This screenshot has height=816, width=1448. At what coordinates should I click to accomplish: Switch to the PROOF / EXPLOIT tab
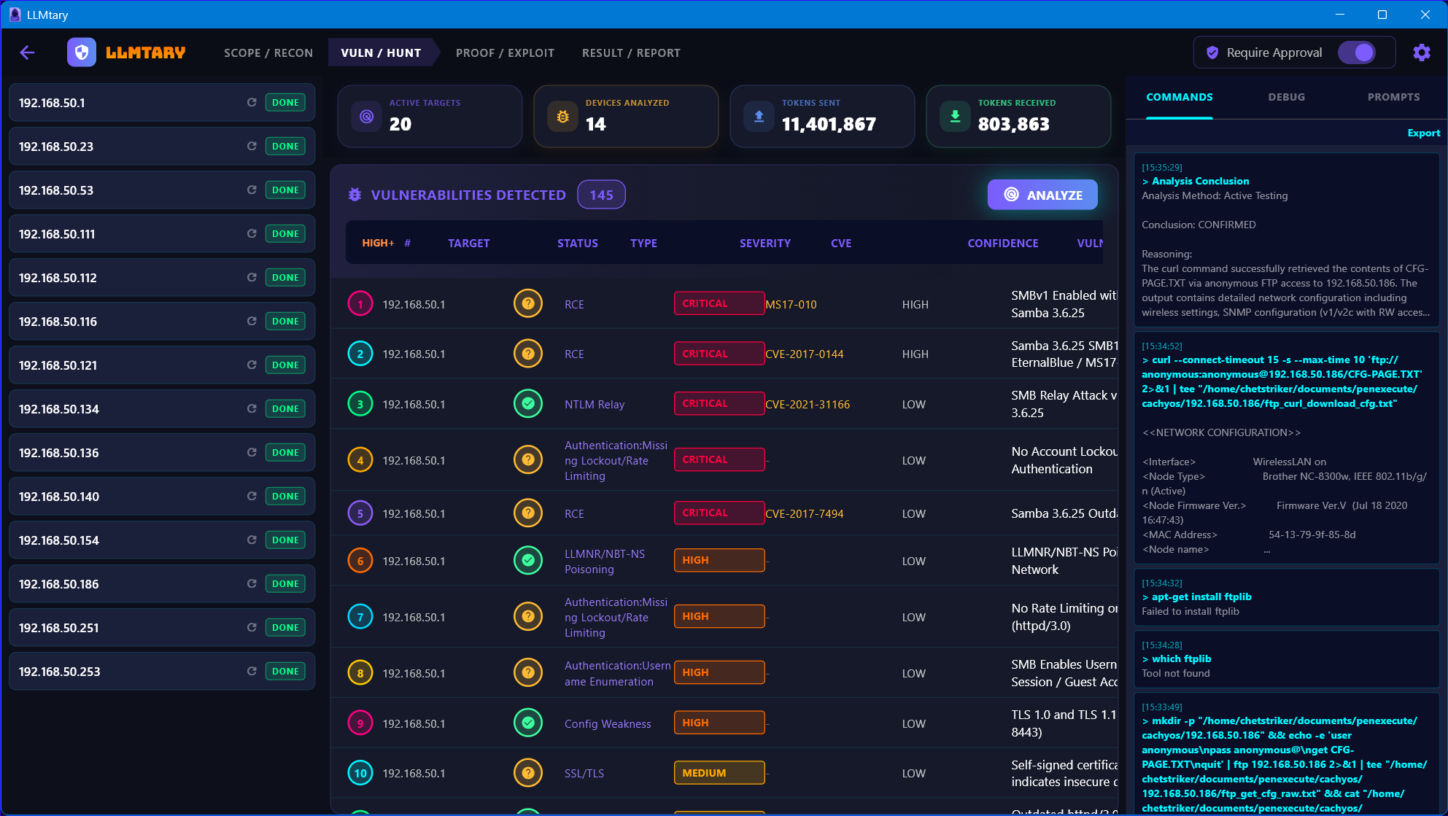(505, 52)
